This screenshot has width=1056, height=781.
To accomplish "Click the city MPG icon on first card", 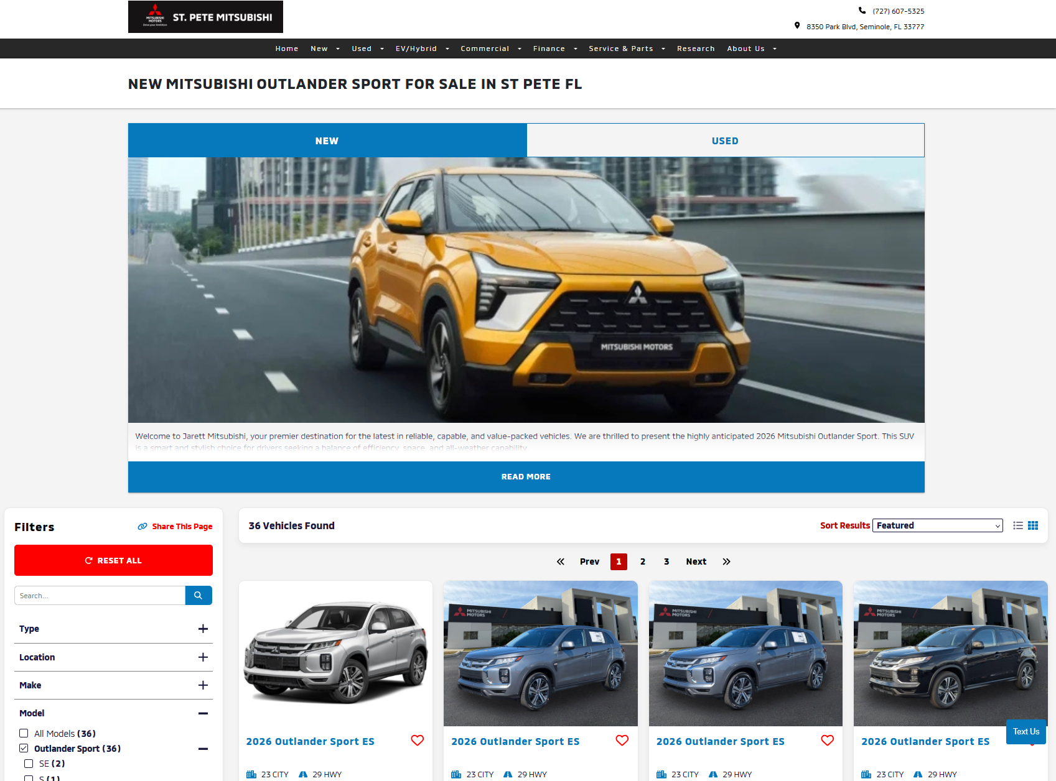I will click(x=251, y=775).
